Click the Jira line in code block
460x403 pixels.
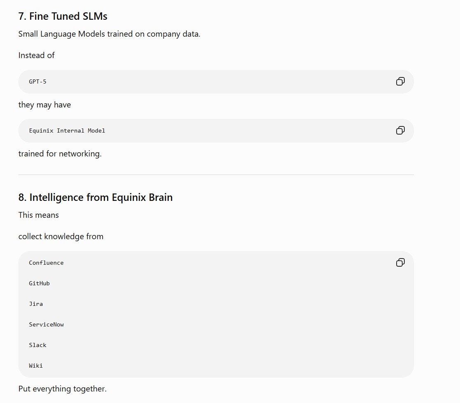pos(36,304)
